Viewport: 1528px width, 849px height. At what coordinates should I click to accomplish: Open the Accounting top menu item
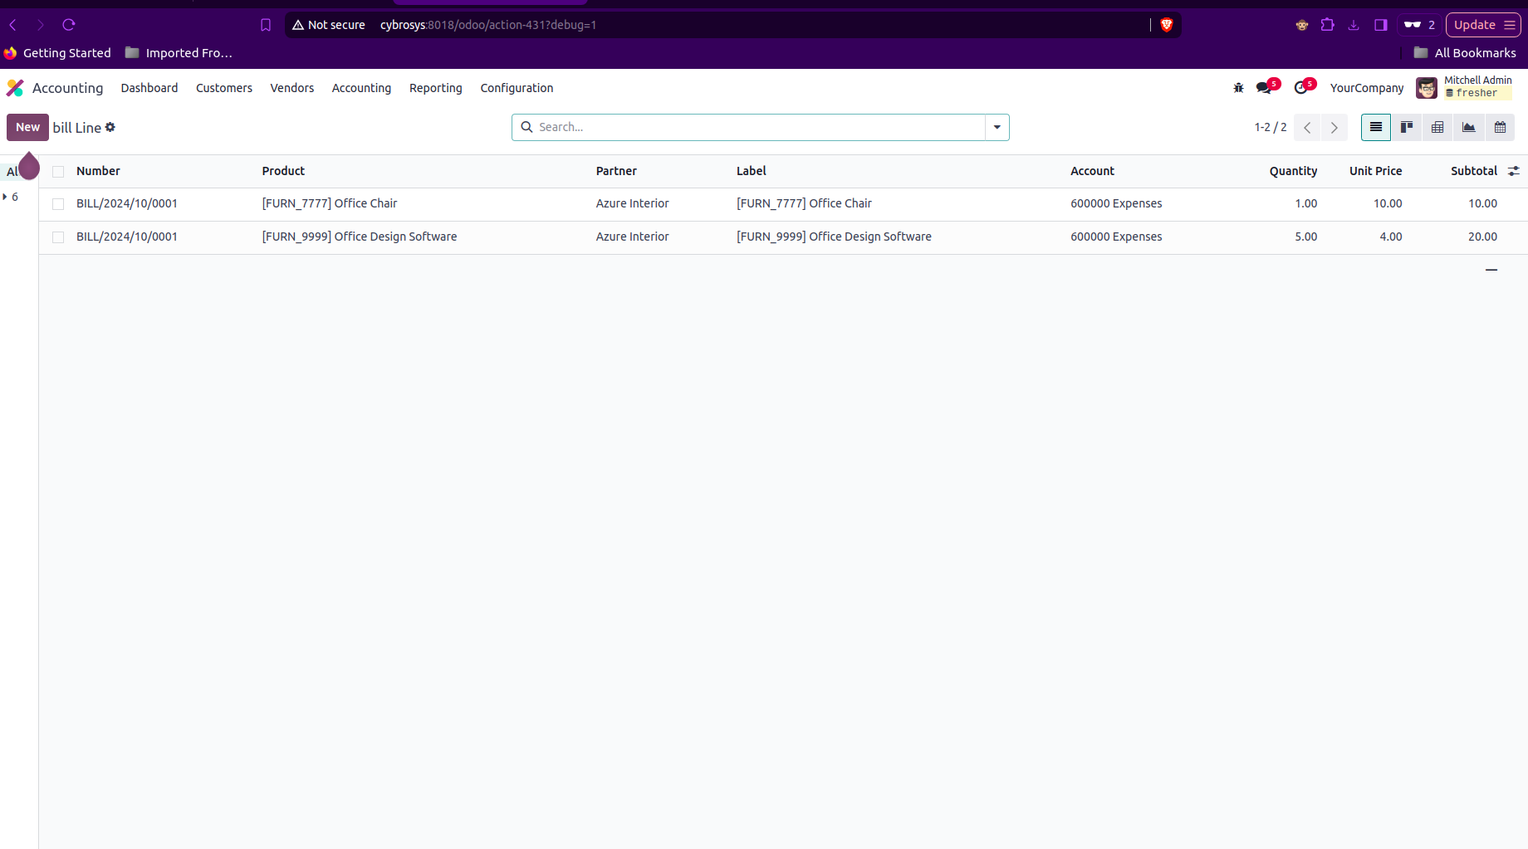361,88
